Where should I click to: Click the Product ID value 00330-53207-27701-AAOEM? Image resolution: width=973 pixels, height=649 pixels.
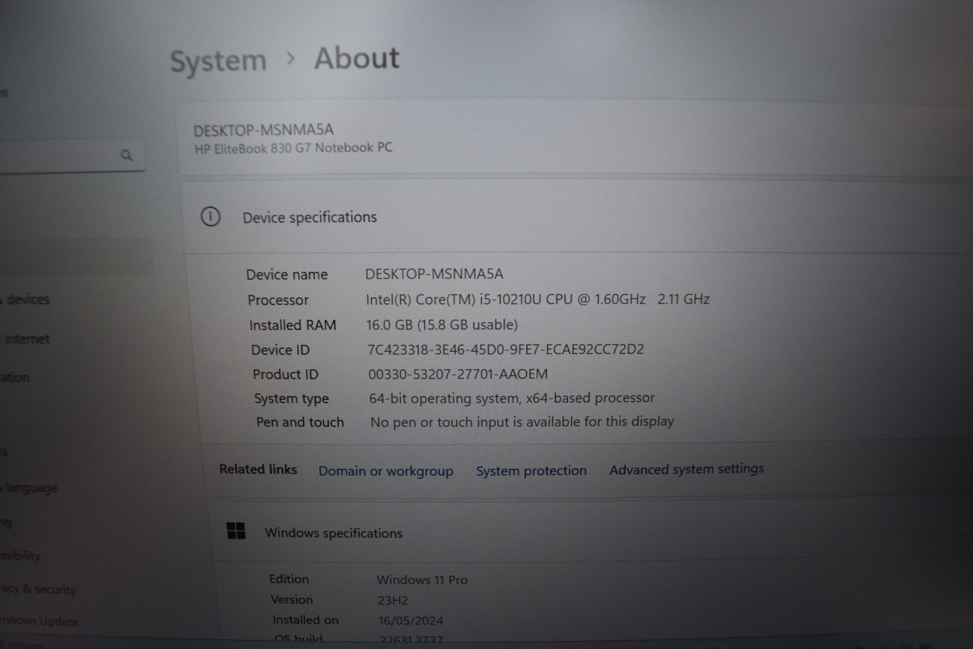pos(458,374)
